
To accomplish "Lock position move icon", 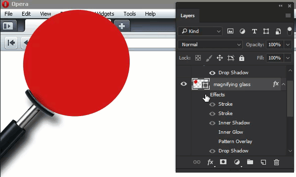I will (x=220, y=58).
